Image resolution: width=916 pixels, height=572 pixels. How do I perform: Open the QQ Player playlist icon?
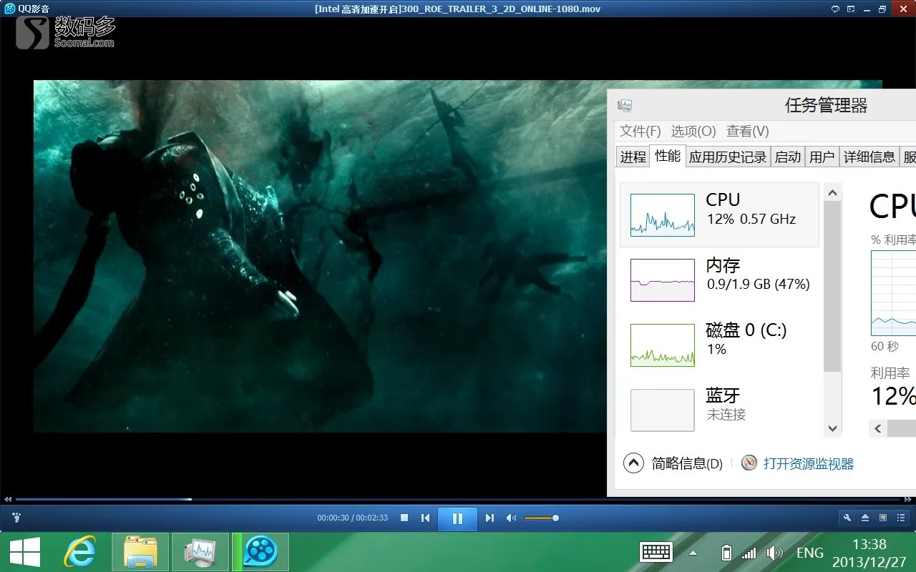[x=900, y=518]
